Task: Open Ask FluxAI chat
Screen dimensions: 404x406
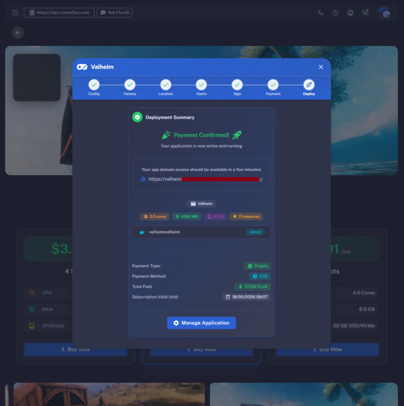Action: point(115,13)
